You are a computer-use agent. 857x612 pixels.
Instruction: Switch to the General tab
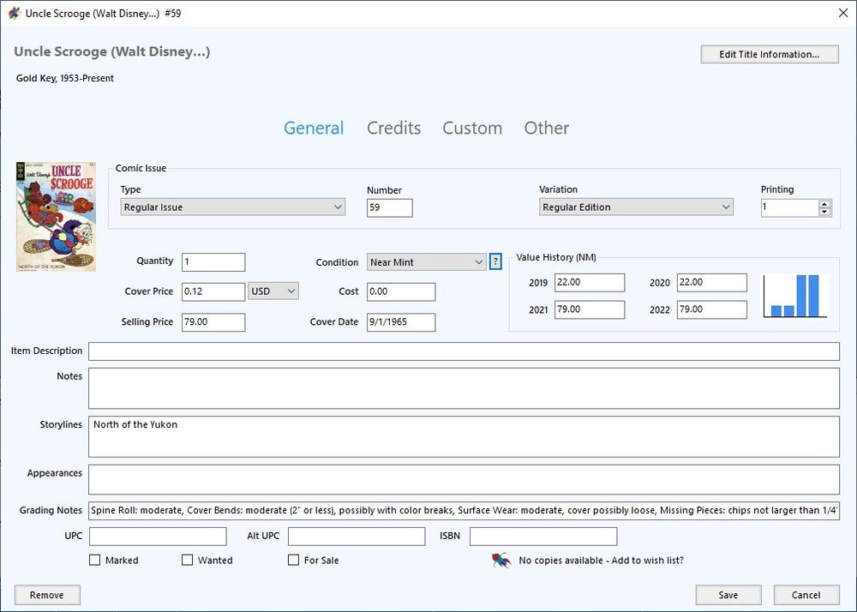[314, 128]
